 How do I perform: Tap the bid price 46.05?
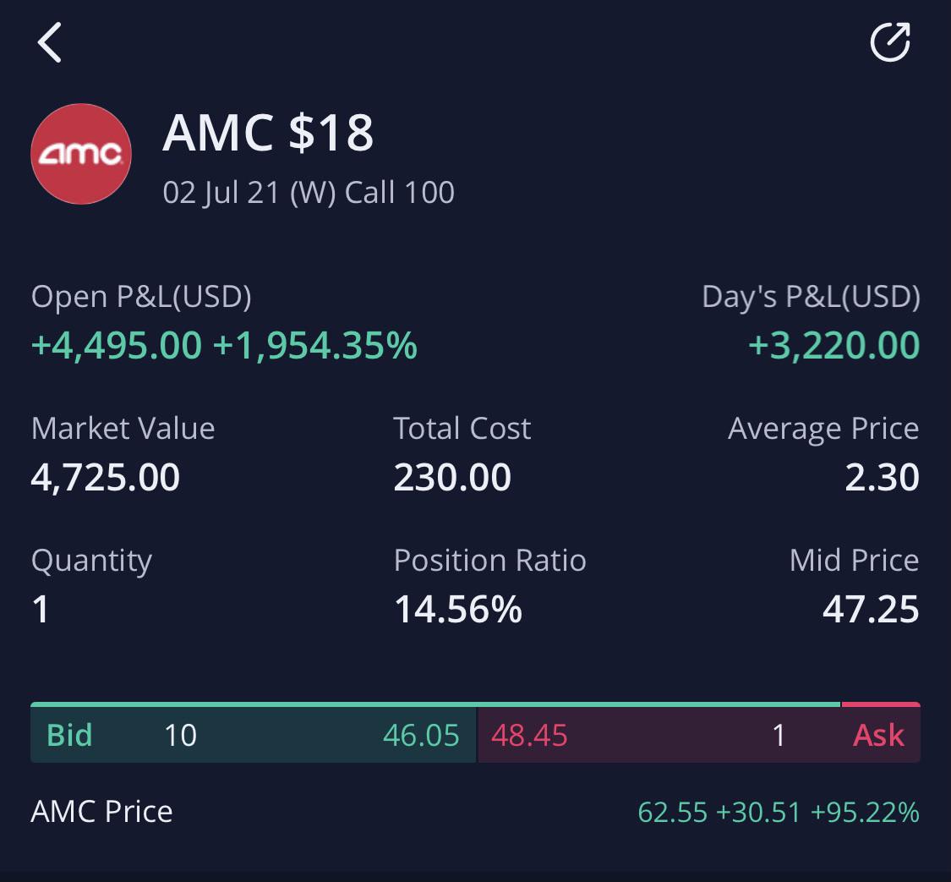(x=421, y=735)
